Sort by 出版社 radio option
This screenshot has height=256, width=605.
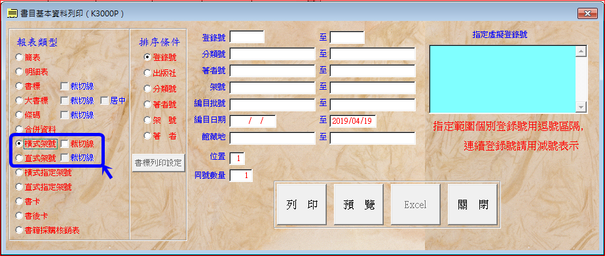(147, 73)
